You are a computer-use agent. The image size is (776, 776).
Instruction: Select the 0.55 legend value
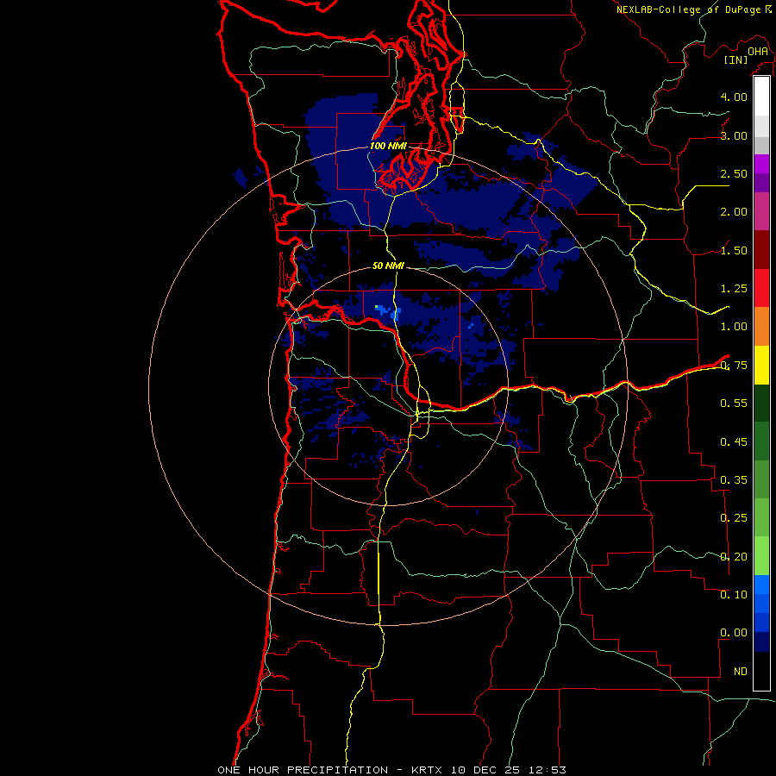click(734, 404)
